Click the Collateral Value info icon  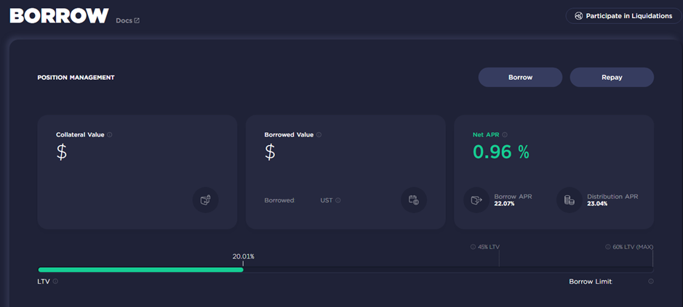click(x=109, y=135)
